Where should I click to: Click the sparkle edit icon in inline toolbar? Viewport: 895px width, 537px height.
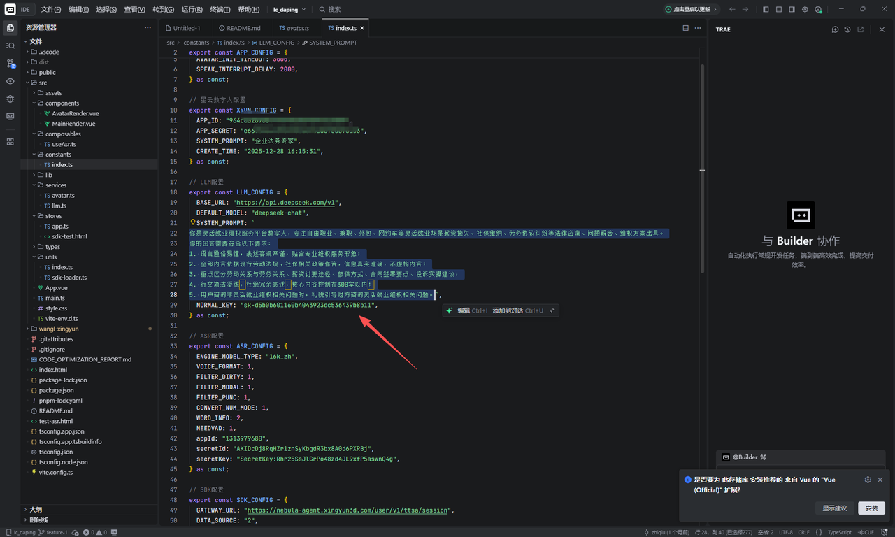pos(450,310)
